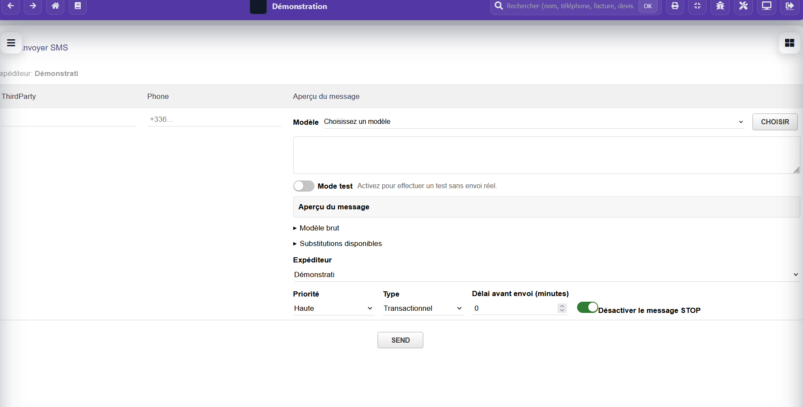This screenshot has width=803, height=407.
Task: Open the bug report icon
Action: coord(720,6)
